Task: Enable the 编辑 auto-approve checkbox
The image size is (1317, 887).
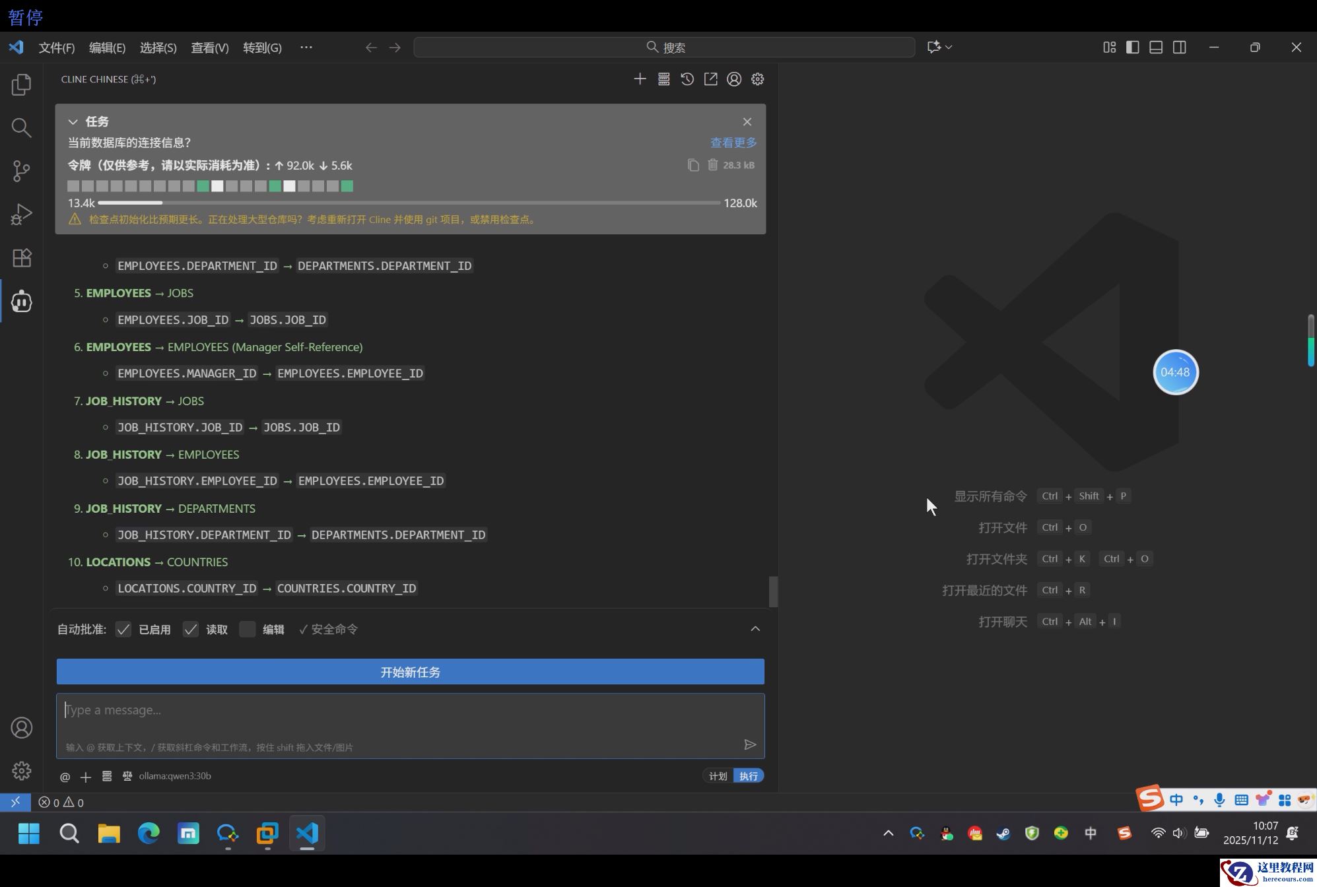Action: coord(248,630)
